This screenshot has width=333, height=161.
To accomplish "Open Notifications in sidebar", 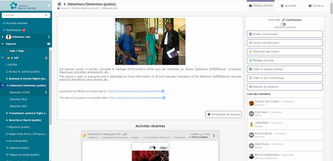I will [14, 30].
